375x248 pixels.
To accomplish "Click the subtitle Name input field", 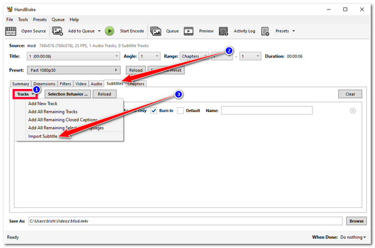I will pyautogui.click(x=267, y=110).
